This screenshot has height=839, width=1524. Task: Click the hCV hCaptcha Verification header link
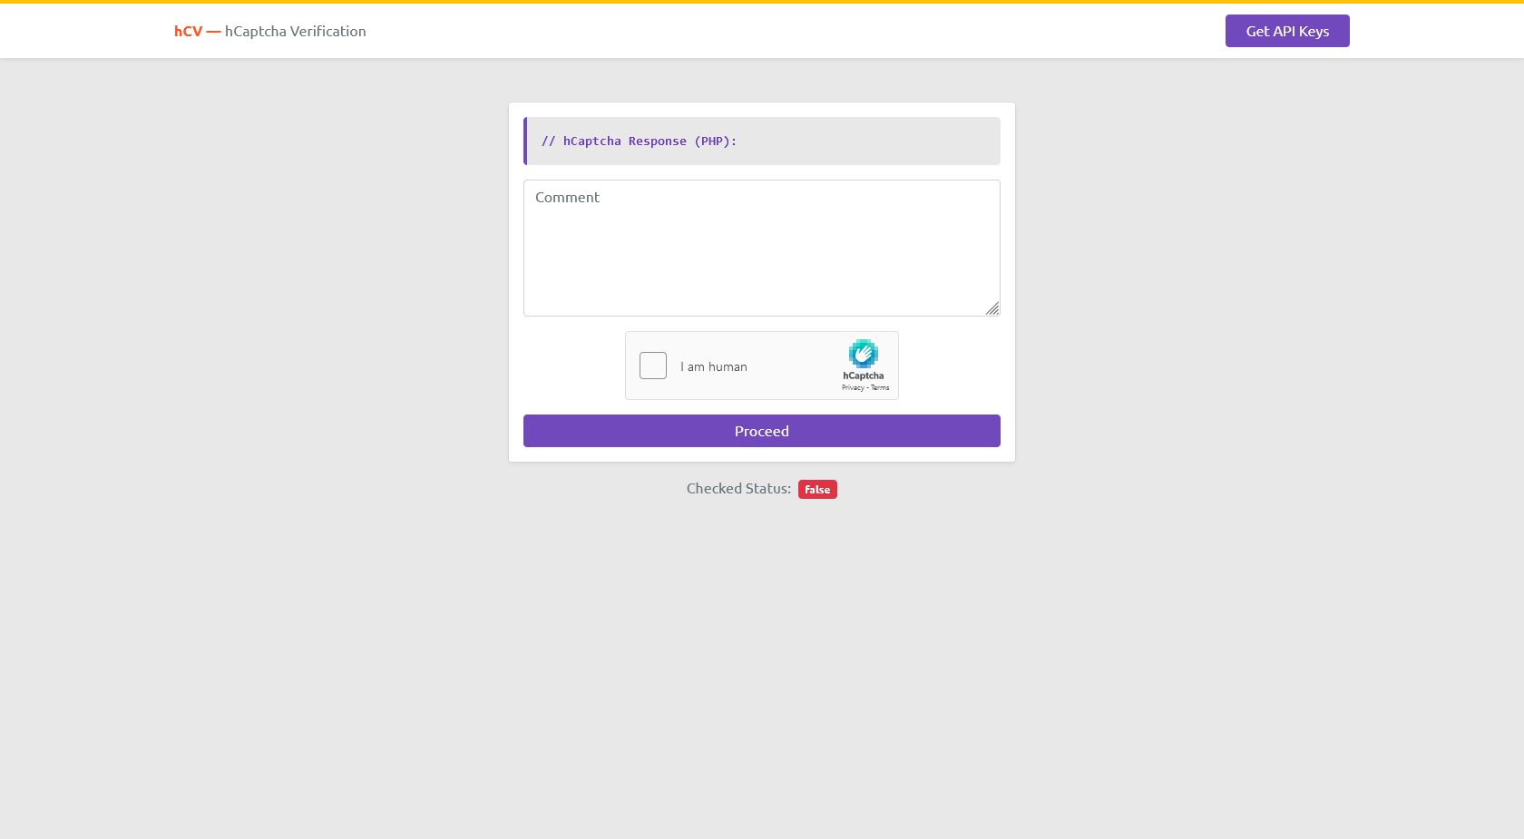[x=270, y=31]
